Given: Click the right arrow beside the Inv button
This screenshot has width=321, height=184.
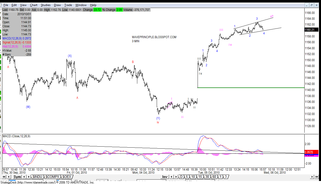Looking at the screenshot, I should tap(176, 177).
